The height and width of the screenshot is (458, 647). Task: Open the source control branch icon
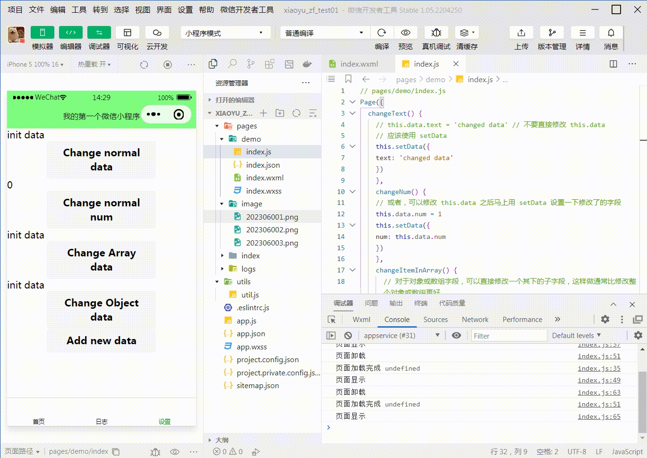coord(251,64)
